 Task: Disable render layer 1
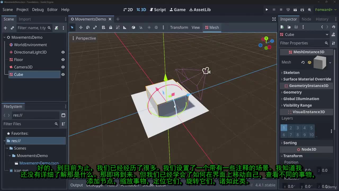click(284, 128)
